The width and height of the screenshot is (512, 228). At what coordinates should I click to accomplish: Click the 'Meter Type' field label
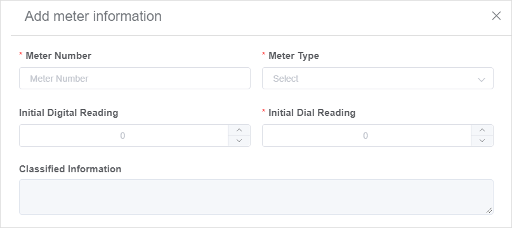(294, 56)
